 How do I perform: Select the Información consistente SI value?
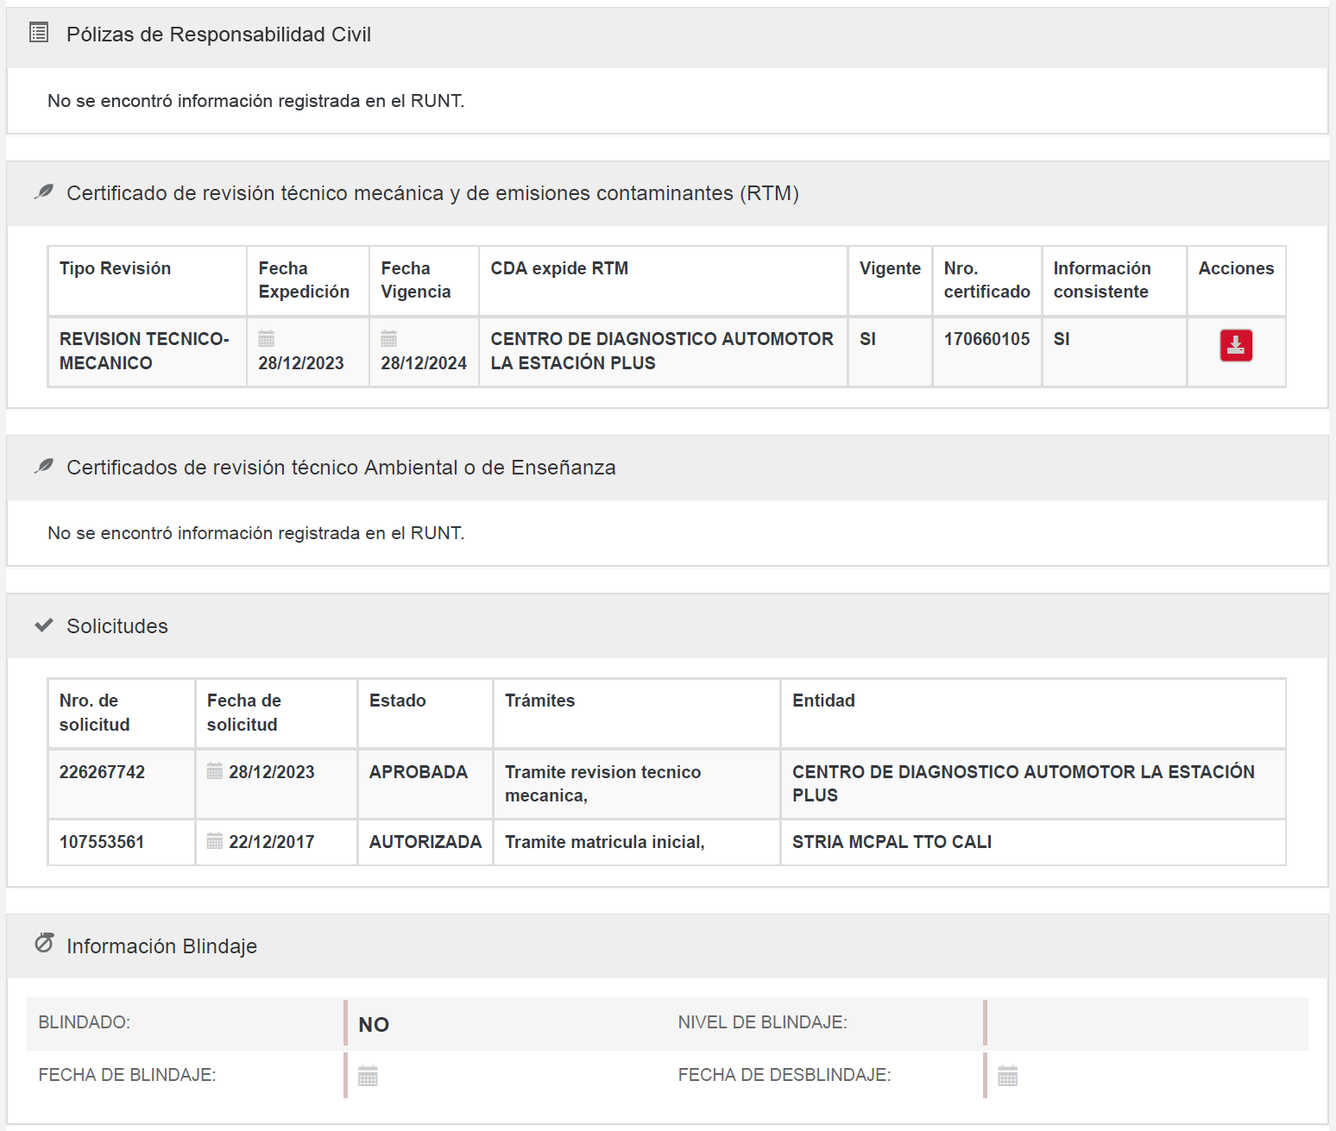tap(1062, 339)
